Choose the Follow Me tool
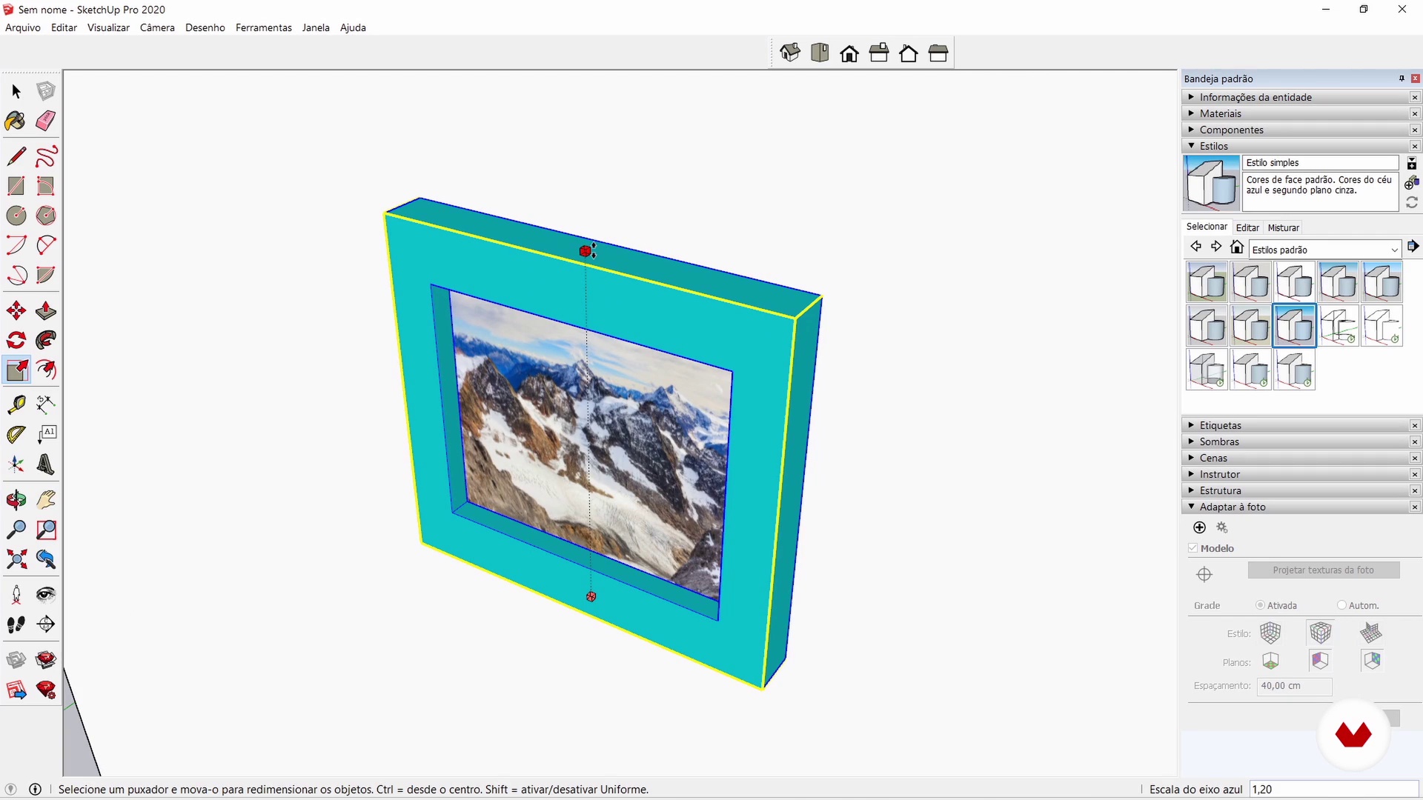This screenshot has height=800, width=1423. coord(46,340)
